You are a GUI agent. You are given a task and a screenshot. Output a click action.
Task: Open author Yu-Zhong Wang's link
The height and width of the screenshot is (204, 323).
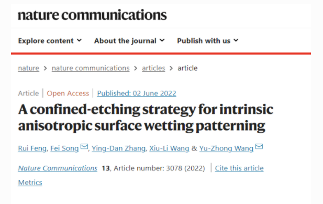(x=226, y=148)
